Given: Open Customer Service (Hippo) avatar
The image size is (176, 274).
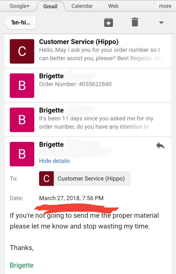Looking at the screenshot, I should [22, 51].
